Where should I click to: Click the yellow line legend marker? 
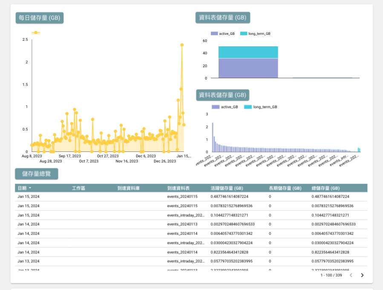[36, 33]
